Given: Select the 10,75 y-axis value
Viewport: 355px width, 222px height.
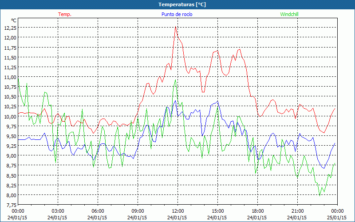Looking at the screenshot, I should pyautogui.click(x=10, y=87).
